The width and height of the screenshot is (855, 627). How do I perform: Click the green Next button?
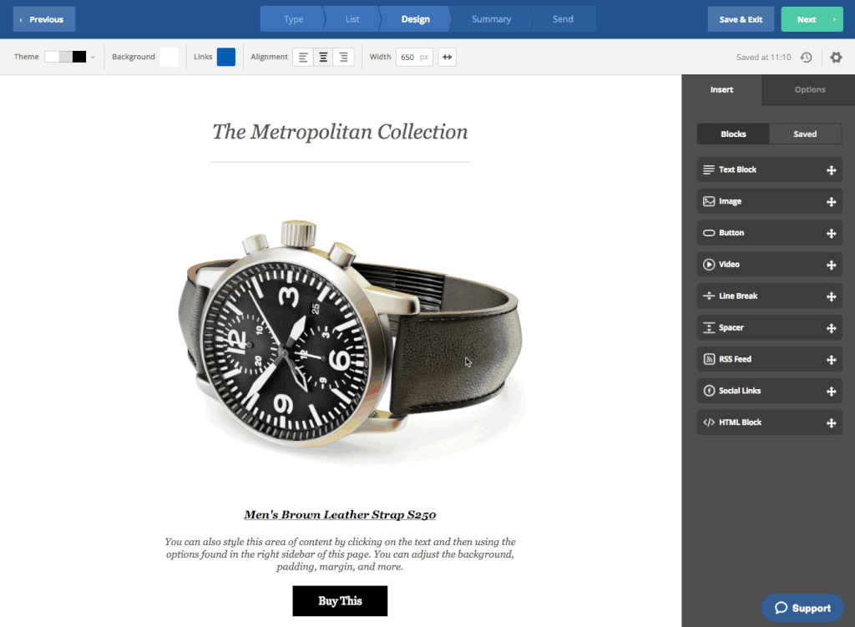(x=812, y=19)
